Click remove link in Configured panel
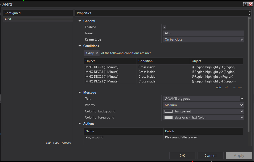This screenshot has width=254, height=162. (66, 143)
